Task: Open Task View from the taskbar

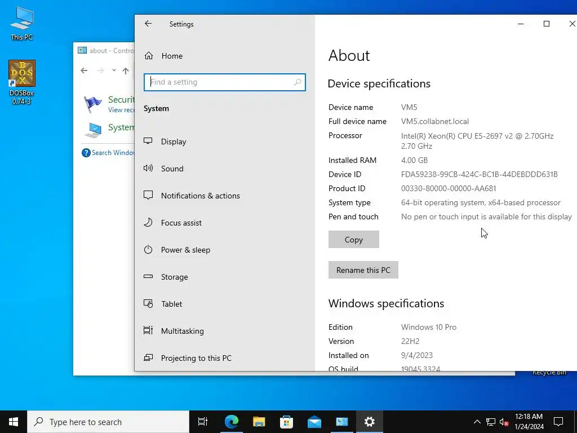Action: [x=203, y=422]
